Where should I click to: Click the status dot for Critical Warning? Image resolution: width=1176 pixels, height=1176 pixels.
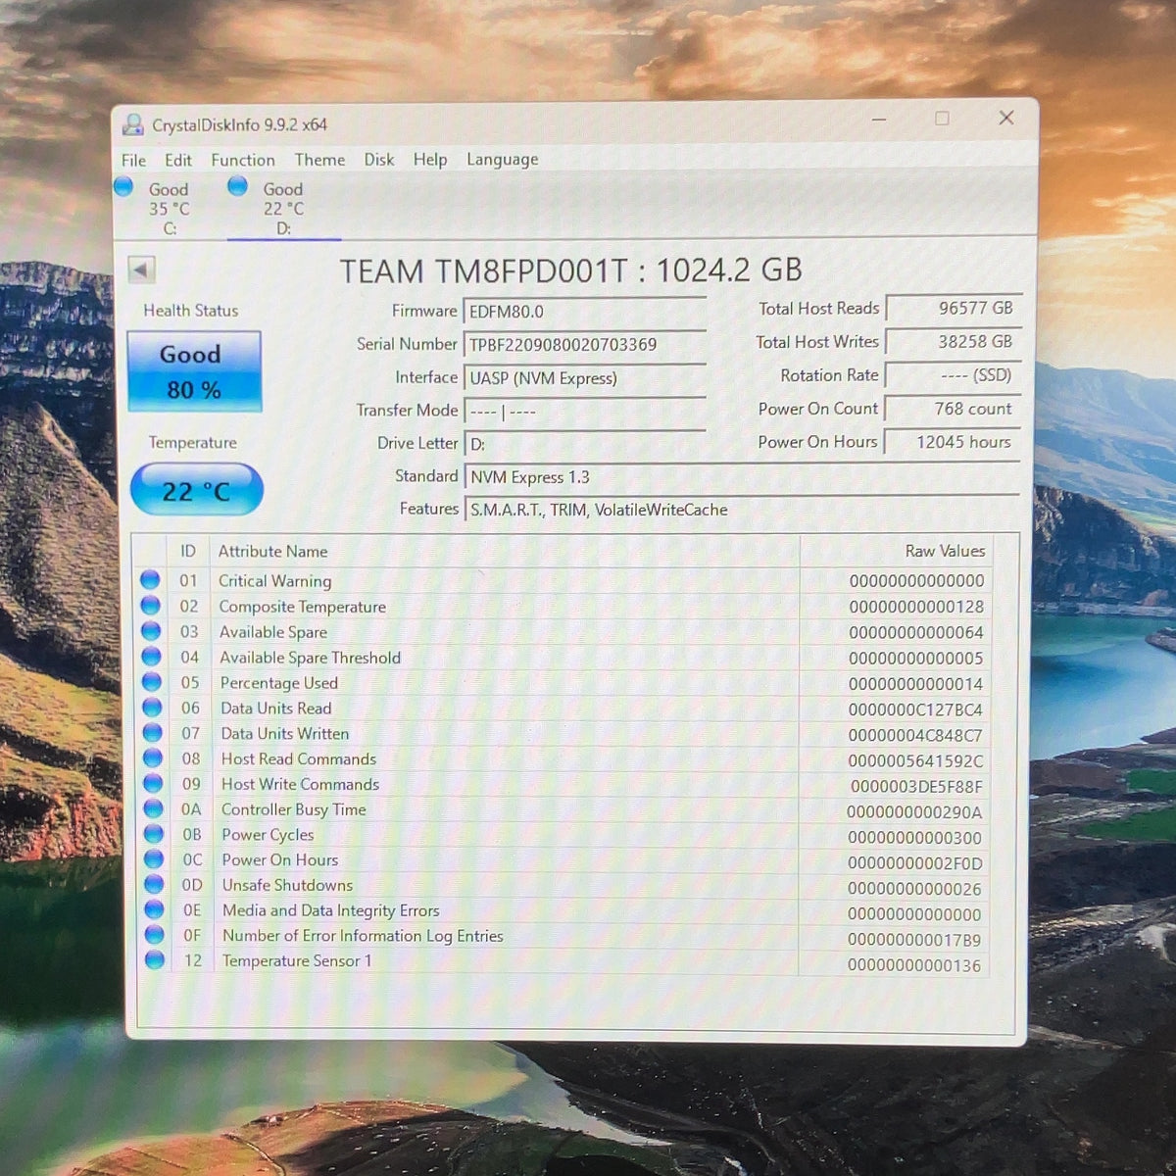(150, 580)
